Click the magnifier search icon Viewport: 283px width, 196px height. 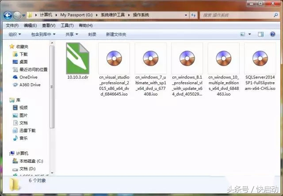coord(276,15)
